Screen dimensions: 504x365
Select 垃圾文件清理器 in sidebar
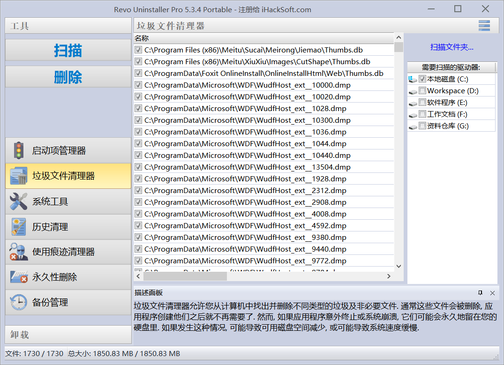68,176
